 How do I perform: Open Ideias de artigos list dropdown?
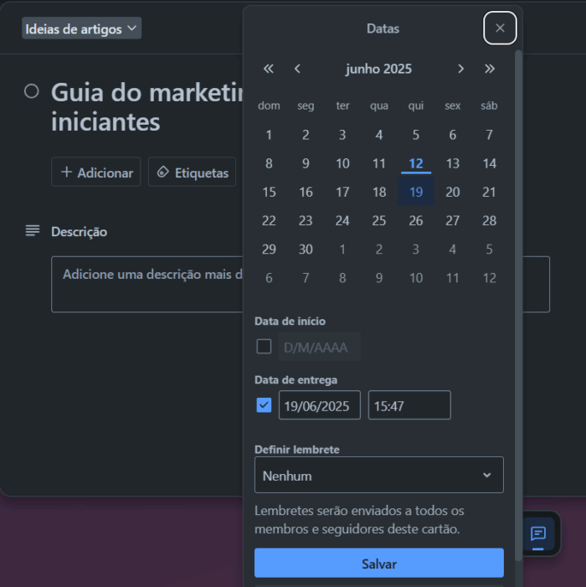81,28
